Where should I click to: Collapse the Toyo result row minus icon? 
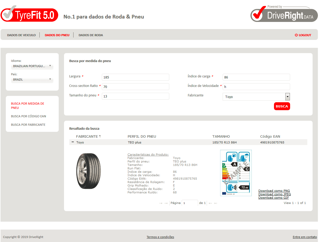pos(73,142)
